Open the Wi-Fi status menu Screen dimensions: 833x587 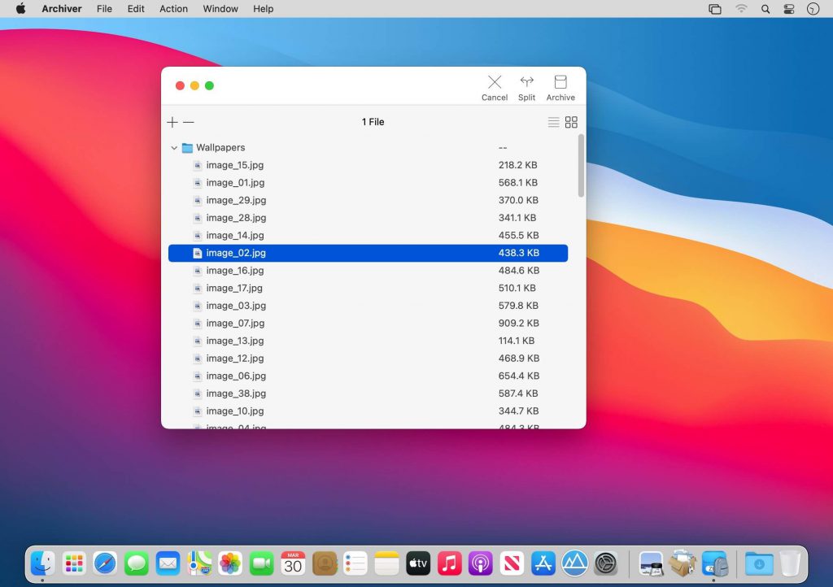740,9
